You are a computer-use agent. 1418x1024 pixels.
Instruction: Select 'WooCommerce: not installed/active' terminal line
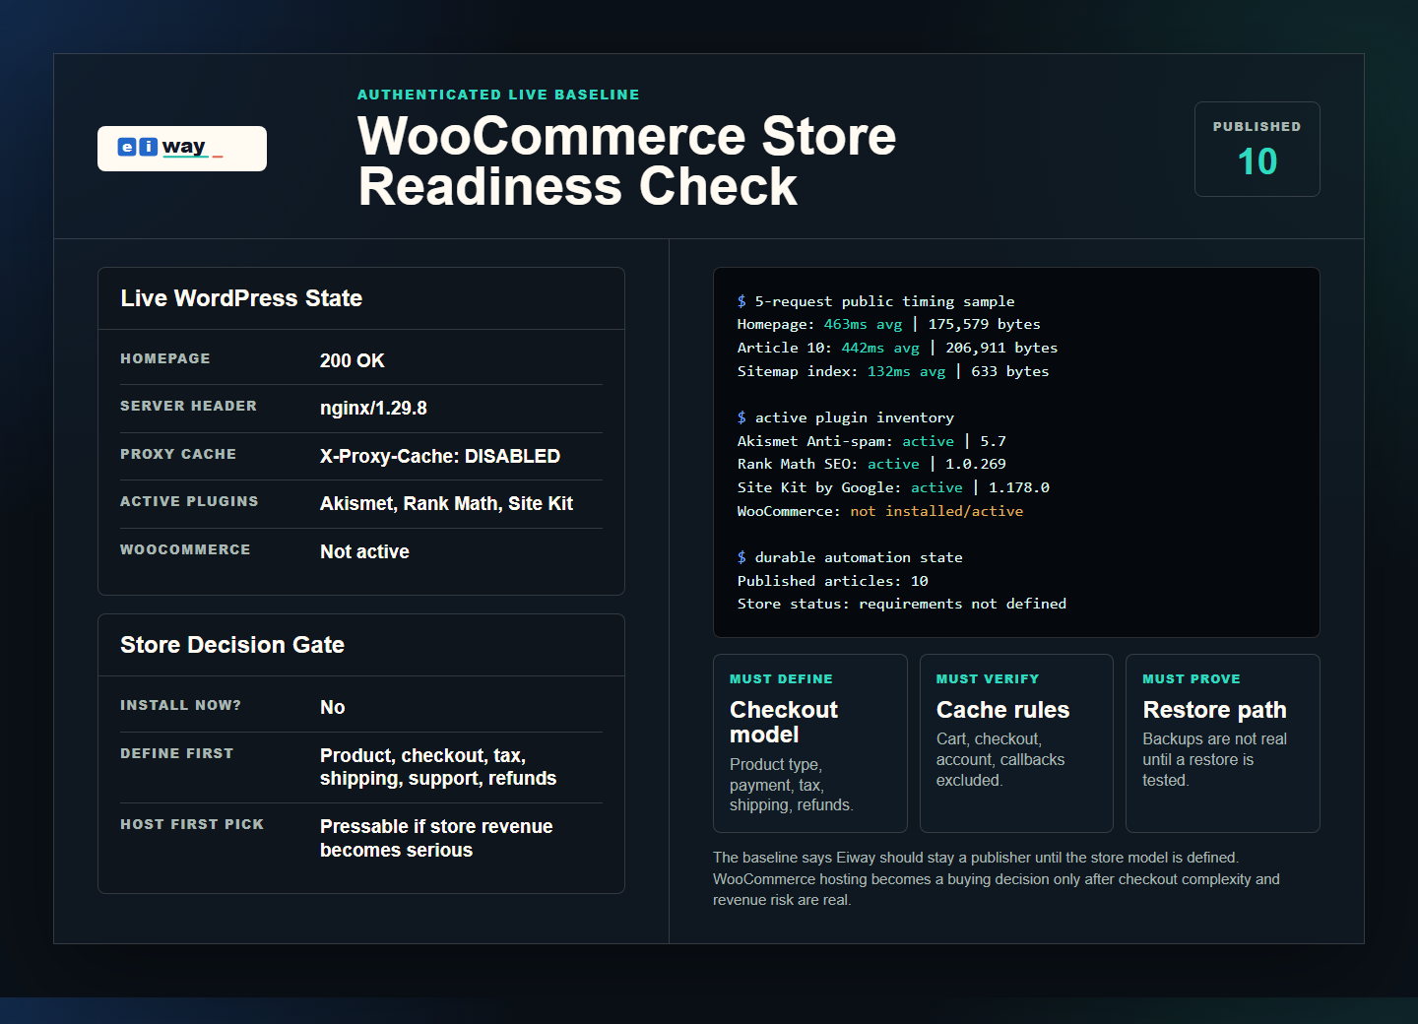pyautogui.click(x=880, y=511)
